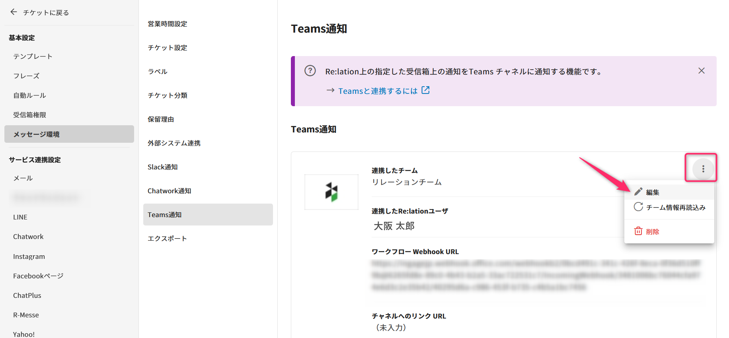Open ラベル in the submenu
Viewport: 729px width, 338px height.
(158, 72)
